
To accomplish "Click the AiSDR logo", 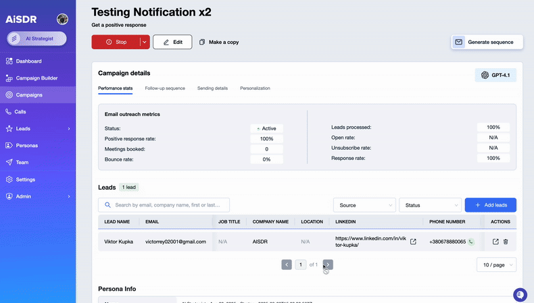I will click(x=23, y=19).
